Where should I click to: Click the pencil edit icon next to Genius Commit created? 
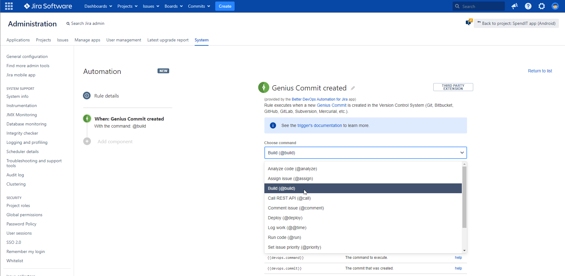[353, 88]
